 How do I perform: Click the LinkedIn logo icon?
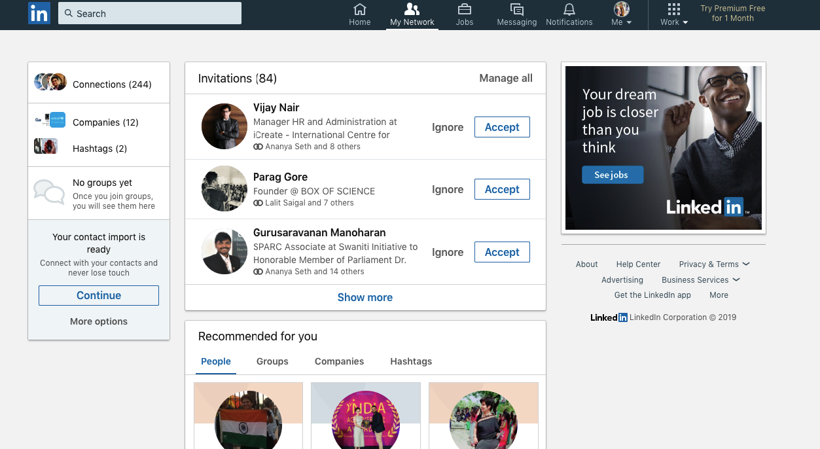point(39,14)
